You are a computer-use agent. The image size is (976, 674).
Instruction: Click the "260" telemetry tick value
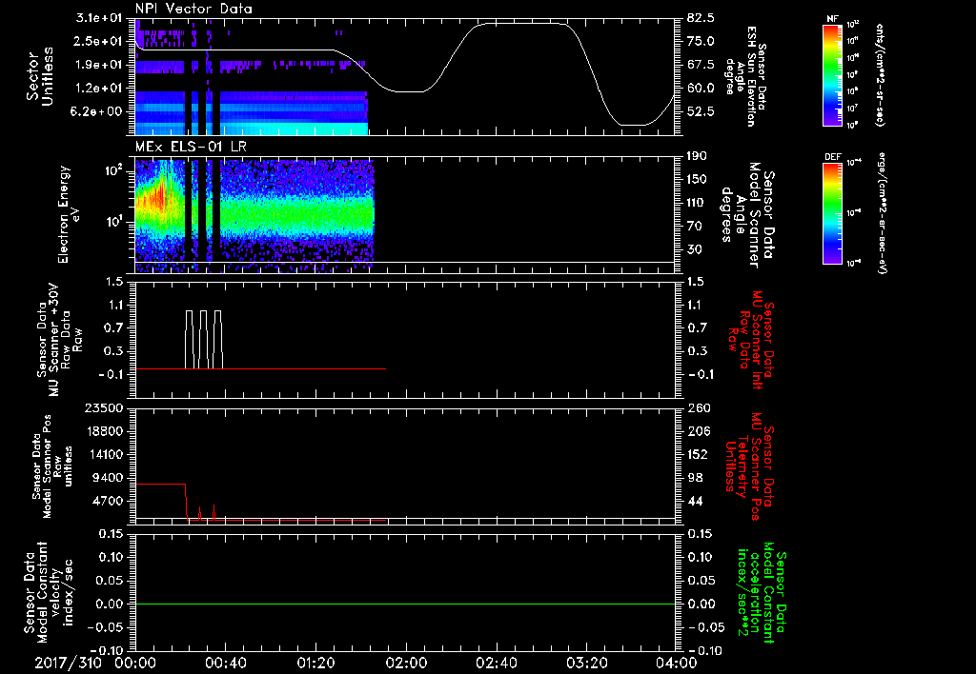(697, 407)
